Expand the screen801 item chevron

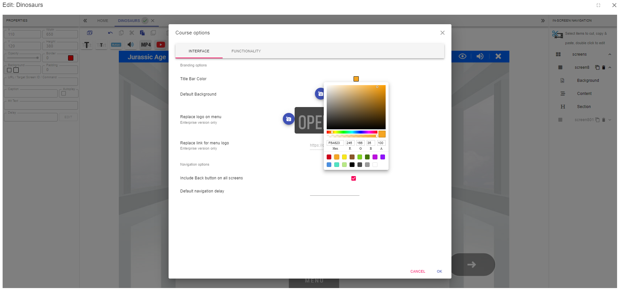610,120
